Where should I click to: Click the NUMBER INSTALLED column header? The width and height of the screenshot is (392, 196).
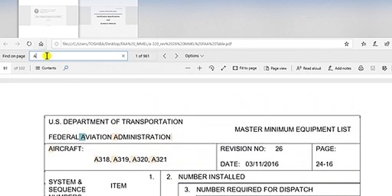[x=212, y=177]
